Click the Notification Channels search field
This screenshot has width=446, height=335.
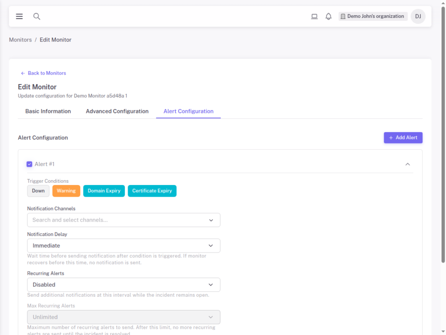pos(118,220)
